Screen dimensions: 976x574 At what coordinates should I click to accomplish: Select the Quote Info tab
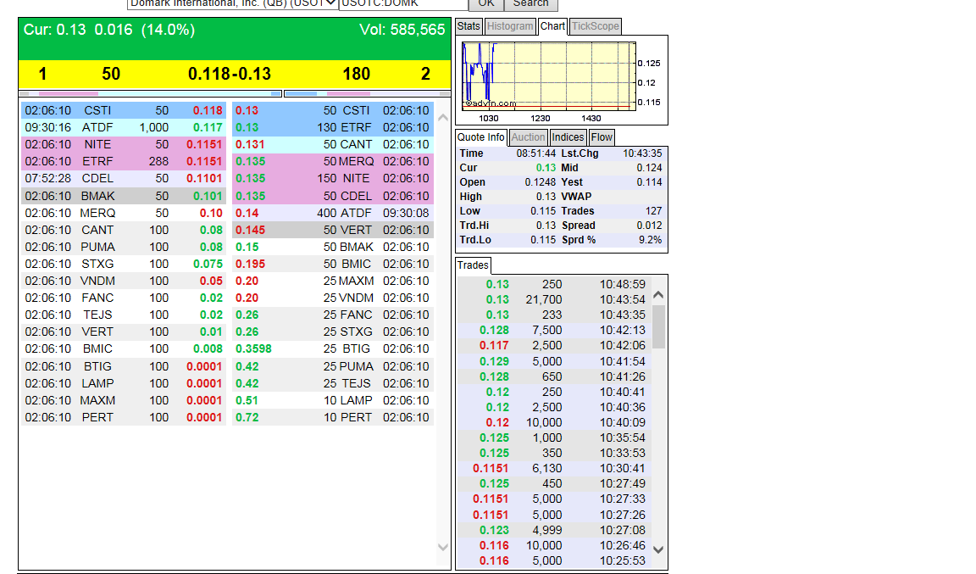[481, 137]
